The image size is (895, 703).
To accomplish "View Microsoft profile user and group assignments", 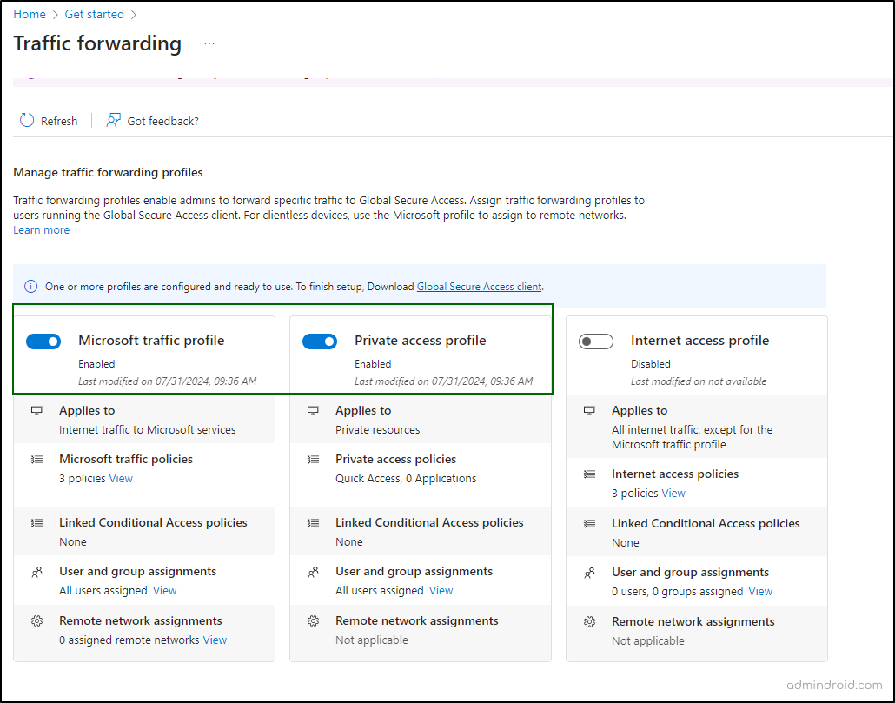I will point(165,591).
